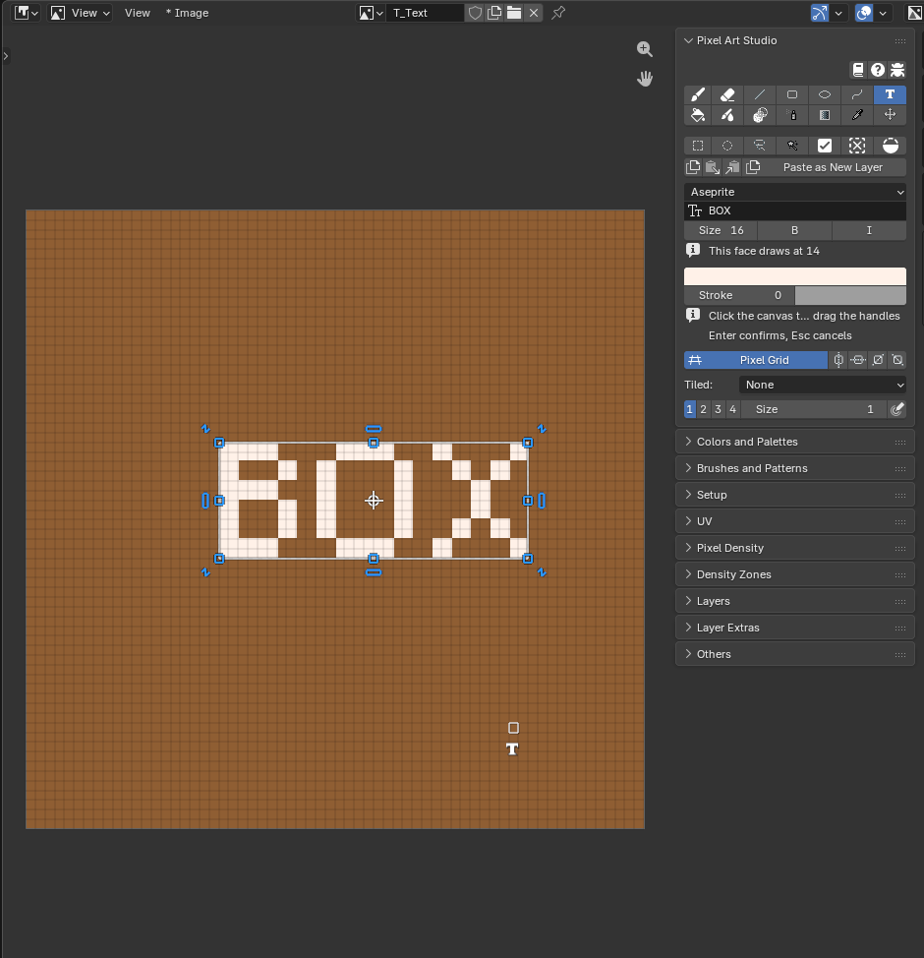Screen dimensions: 924x958
Task: Open the View mode dropdown menu
Action: [x=80, y=13]
